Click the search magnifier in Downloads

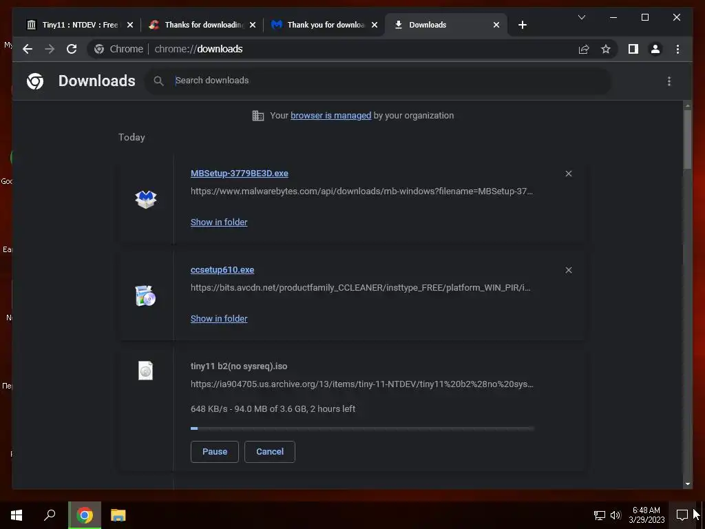tap(158, 81)
